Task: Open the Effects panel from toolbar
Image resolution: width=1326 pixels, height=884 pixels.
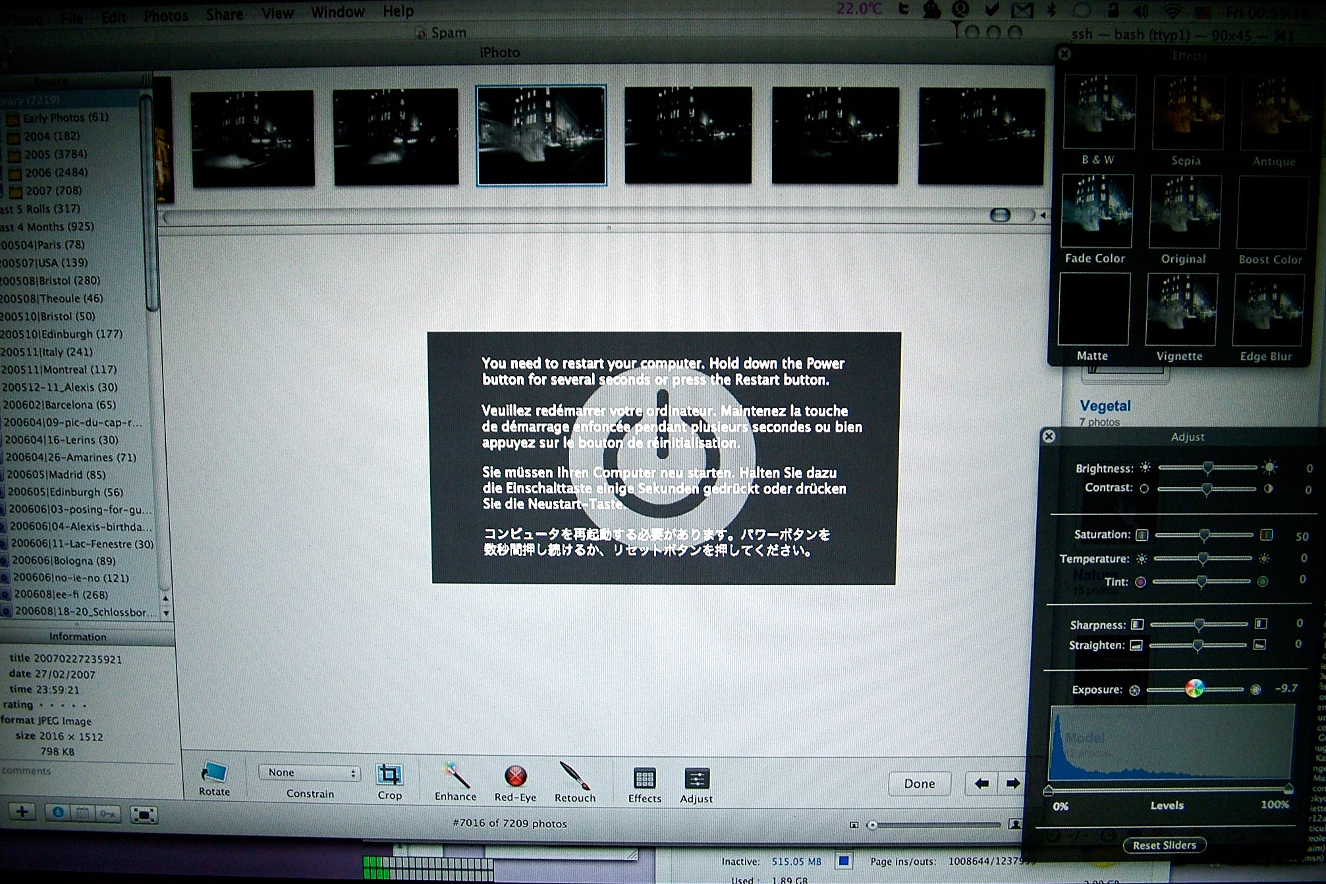Action: click(x=644, y=779)
